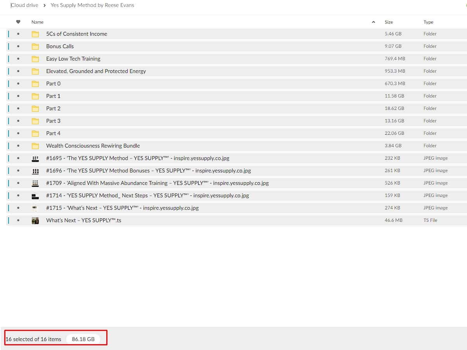Click the Wealth Consciousness Rewiring Bundle folder icon
Viewport: 467px width, 350px height.
pyautogui.click(x=35, y=146)
